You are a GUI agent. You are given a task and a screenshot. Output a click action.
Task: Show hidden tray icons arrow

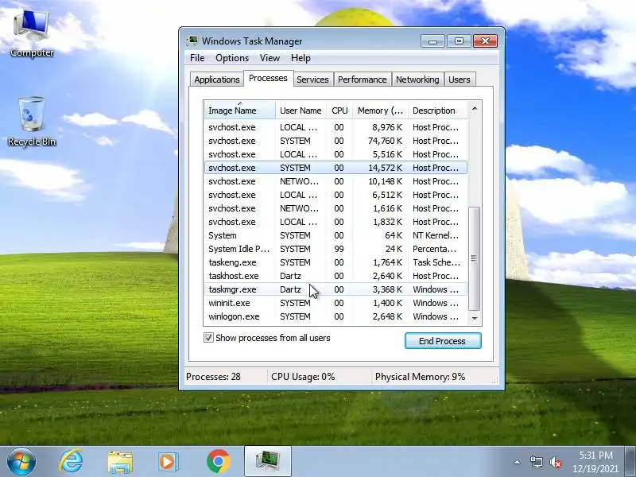point(518,462)
